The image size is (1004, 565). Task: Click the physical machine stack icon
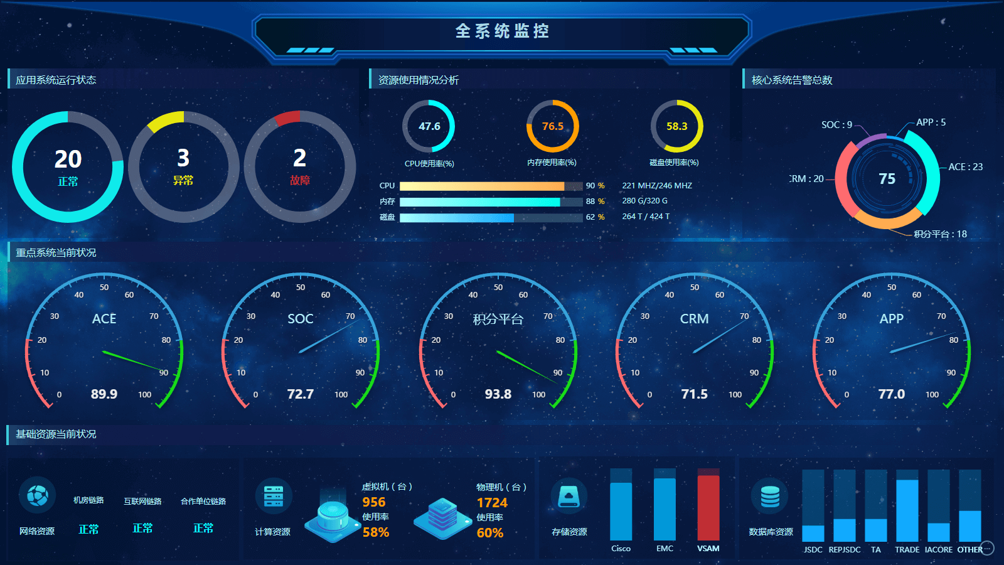tap(442, 519)
